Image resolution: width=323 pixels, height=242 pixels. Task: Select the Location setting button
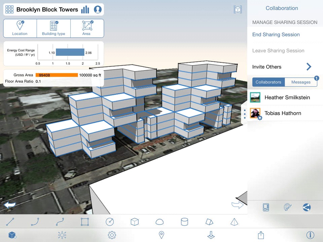[x=20, y=28]
